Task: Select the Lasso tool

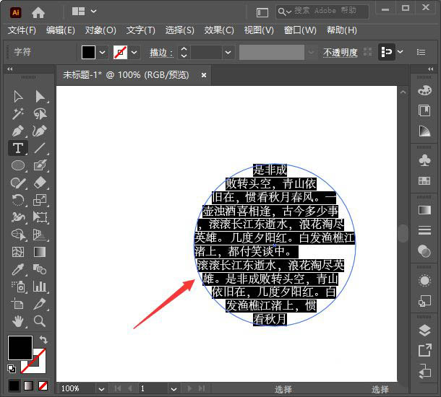Action: coord(40,114)
